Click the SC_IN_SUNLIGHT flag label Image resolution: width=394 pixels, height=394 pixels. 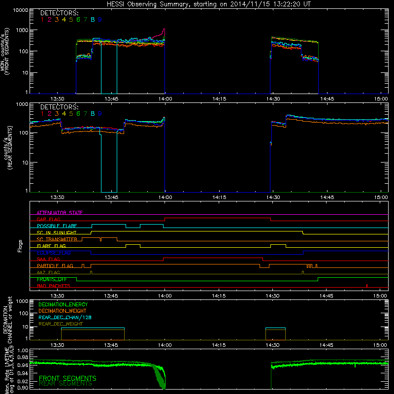[x=57, y=232]
